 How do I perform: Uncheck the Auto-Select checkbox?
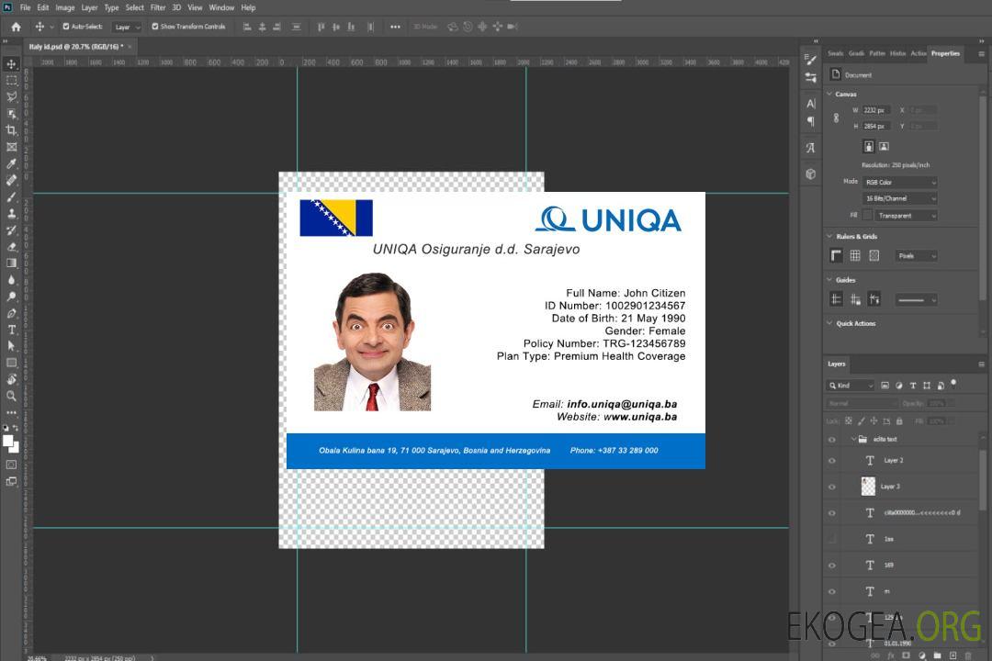tap(64, 27)
